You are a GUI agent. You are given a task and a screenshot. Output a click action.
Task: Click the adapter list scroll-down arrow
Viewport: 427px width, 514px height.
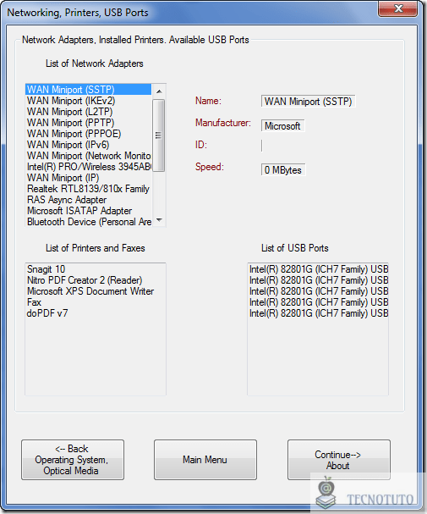tap(159, 220)
